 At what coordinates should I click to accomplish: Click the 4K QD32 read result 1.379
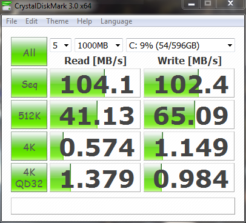point(95,178)
